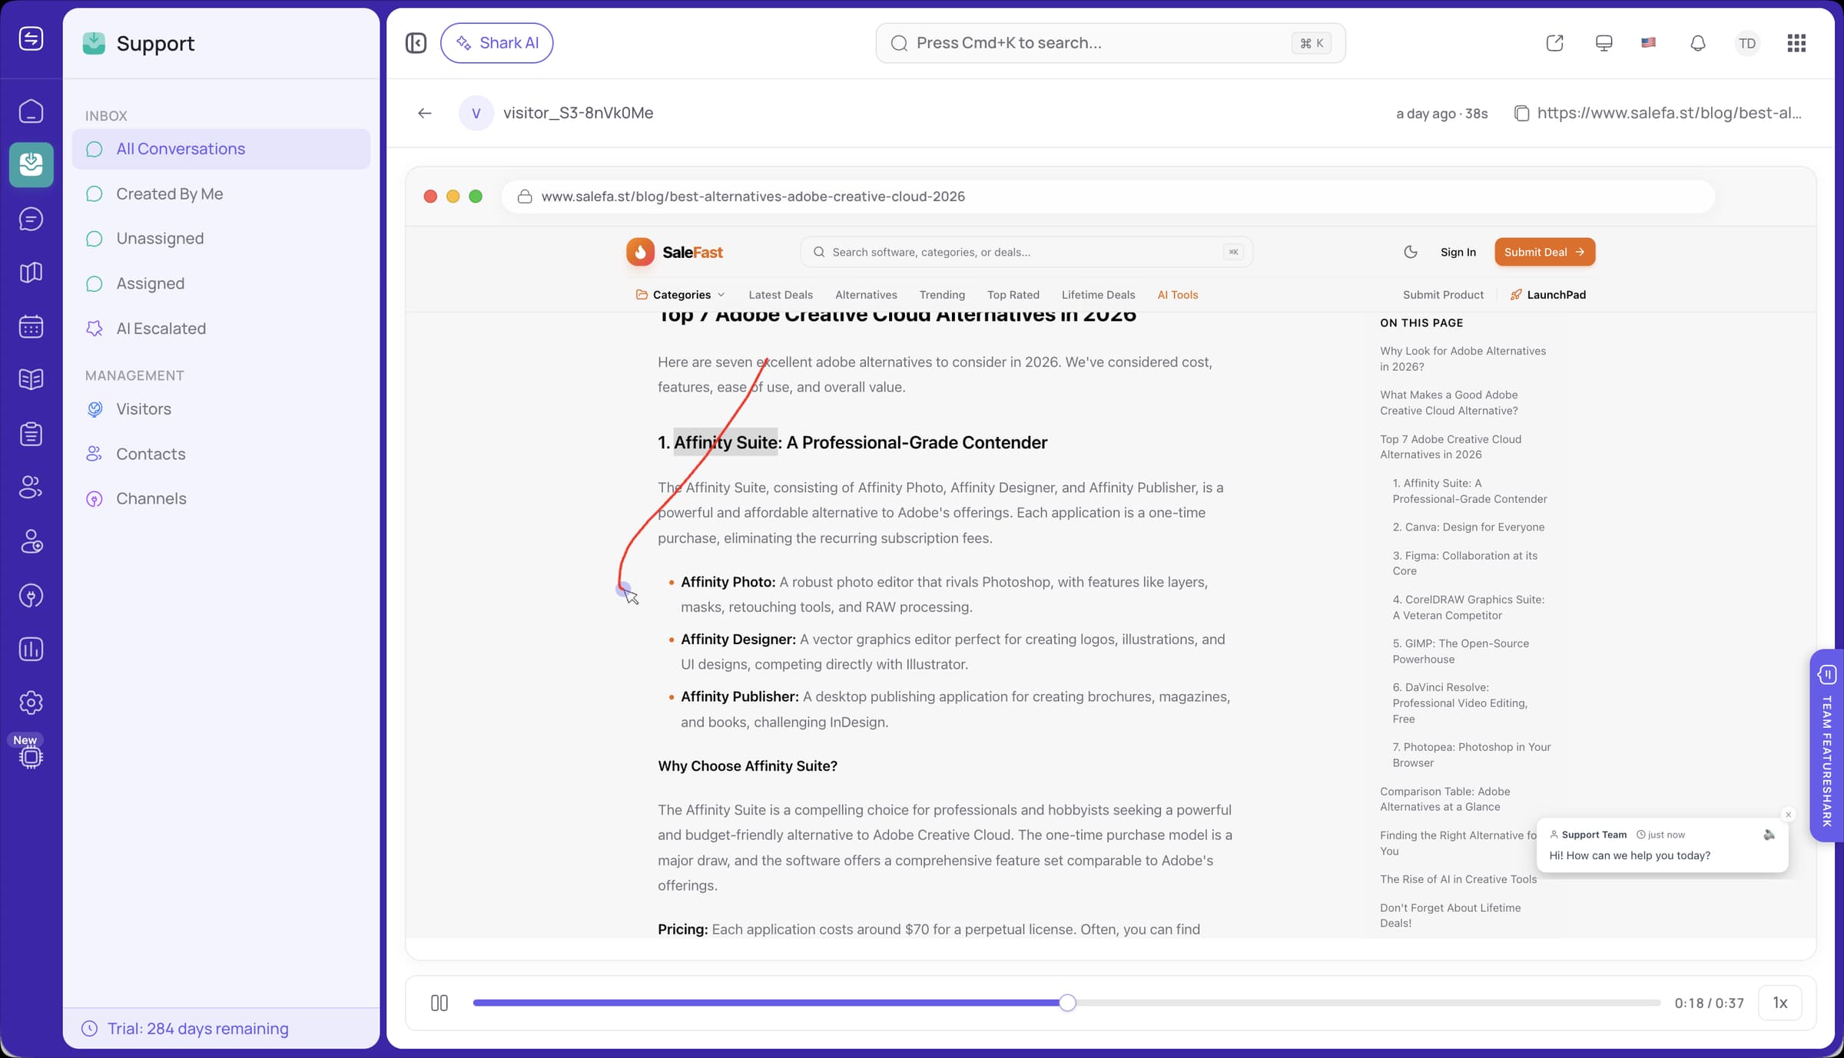Click AI Tools in replay nav
The width and height of the screenshot is (1844, 1058).
click(x=1178, y=295)
